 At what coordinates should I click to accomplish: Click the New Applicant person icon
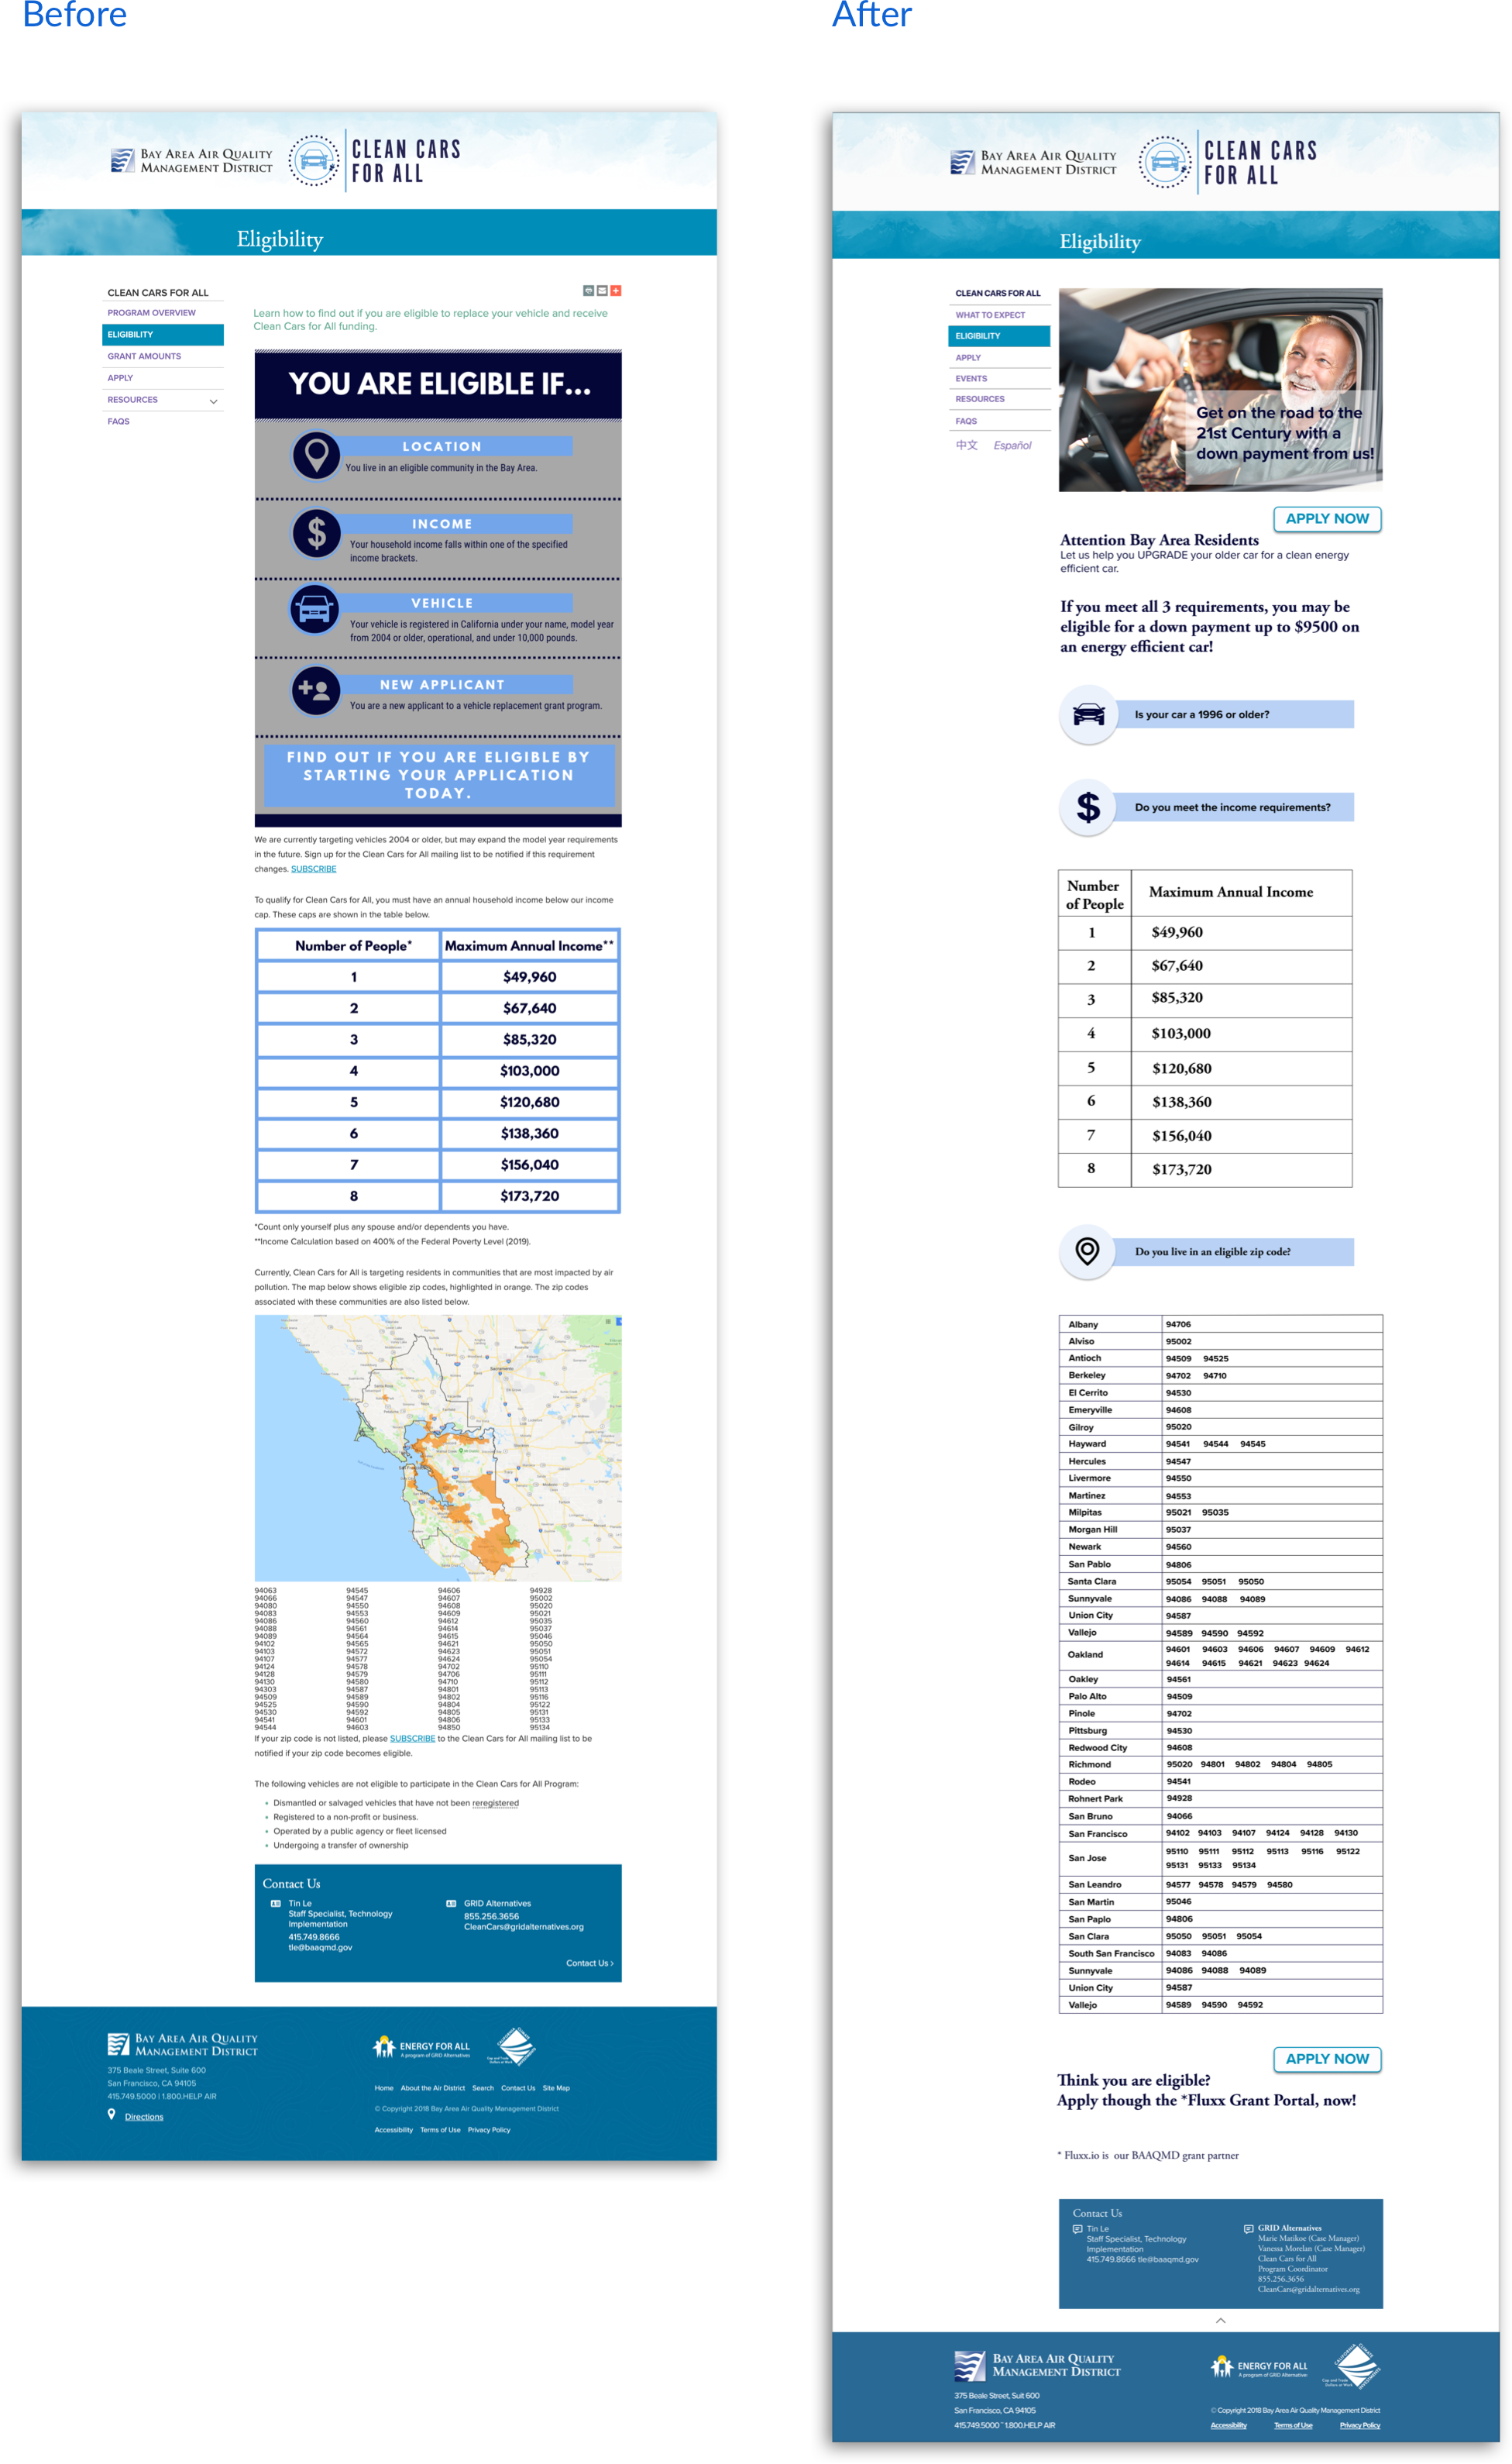(316, 690)
